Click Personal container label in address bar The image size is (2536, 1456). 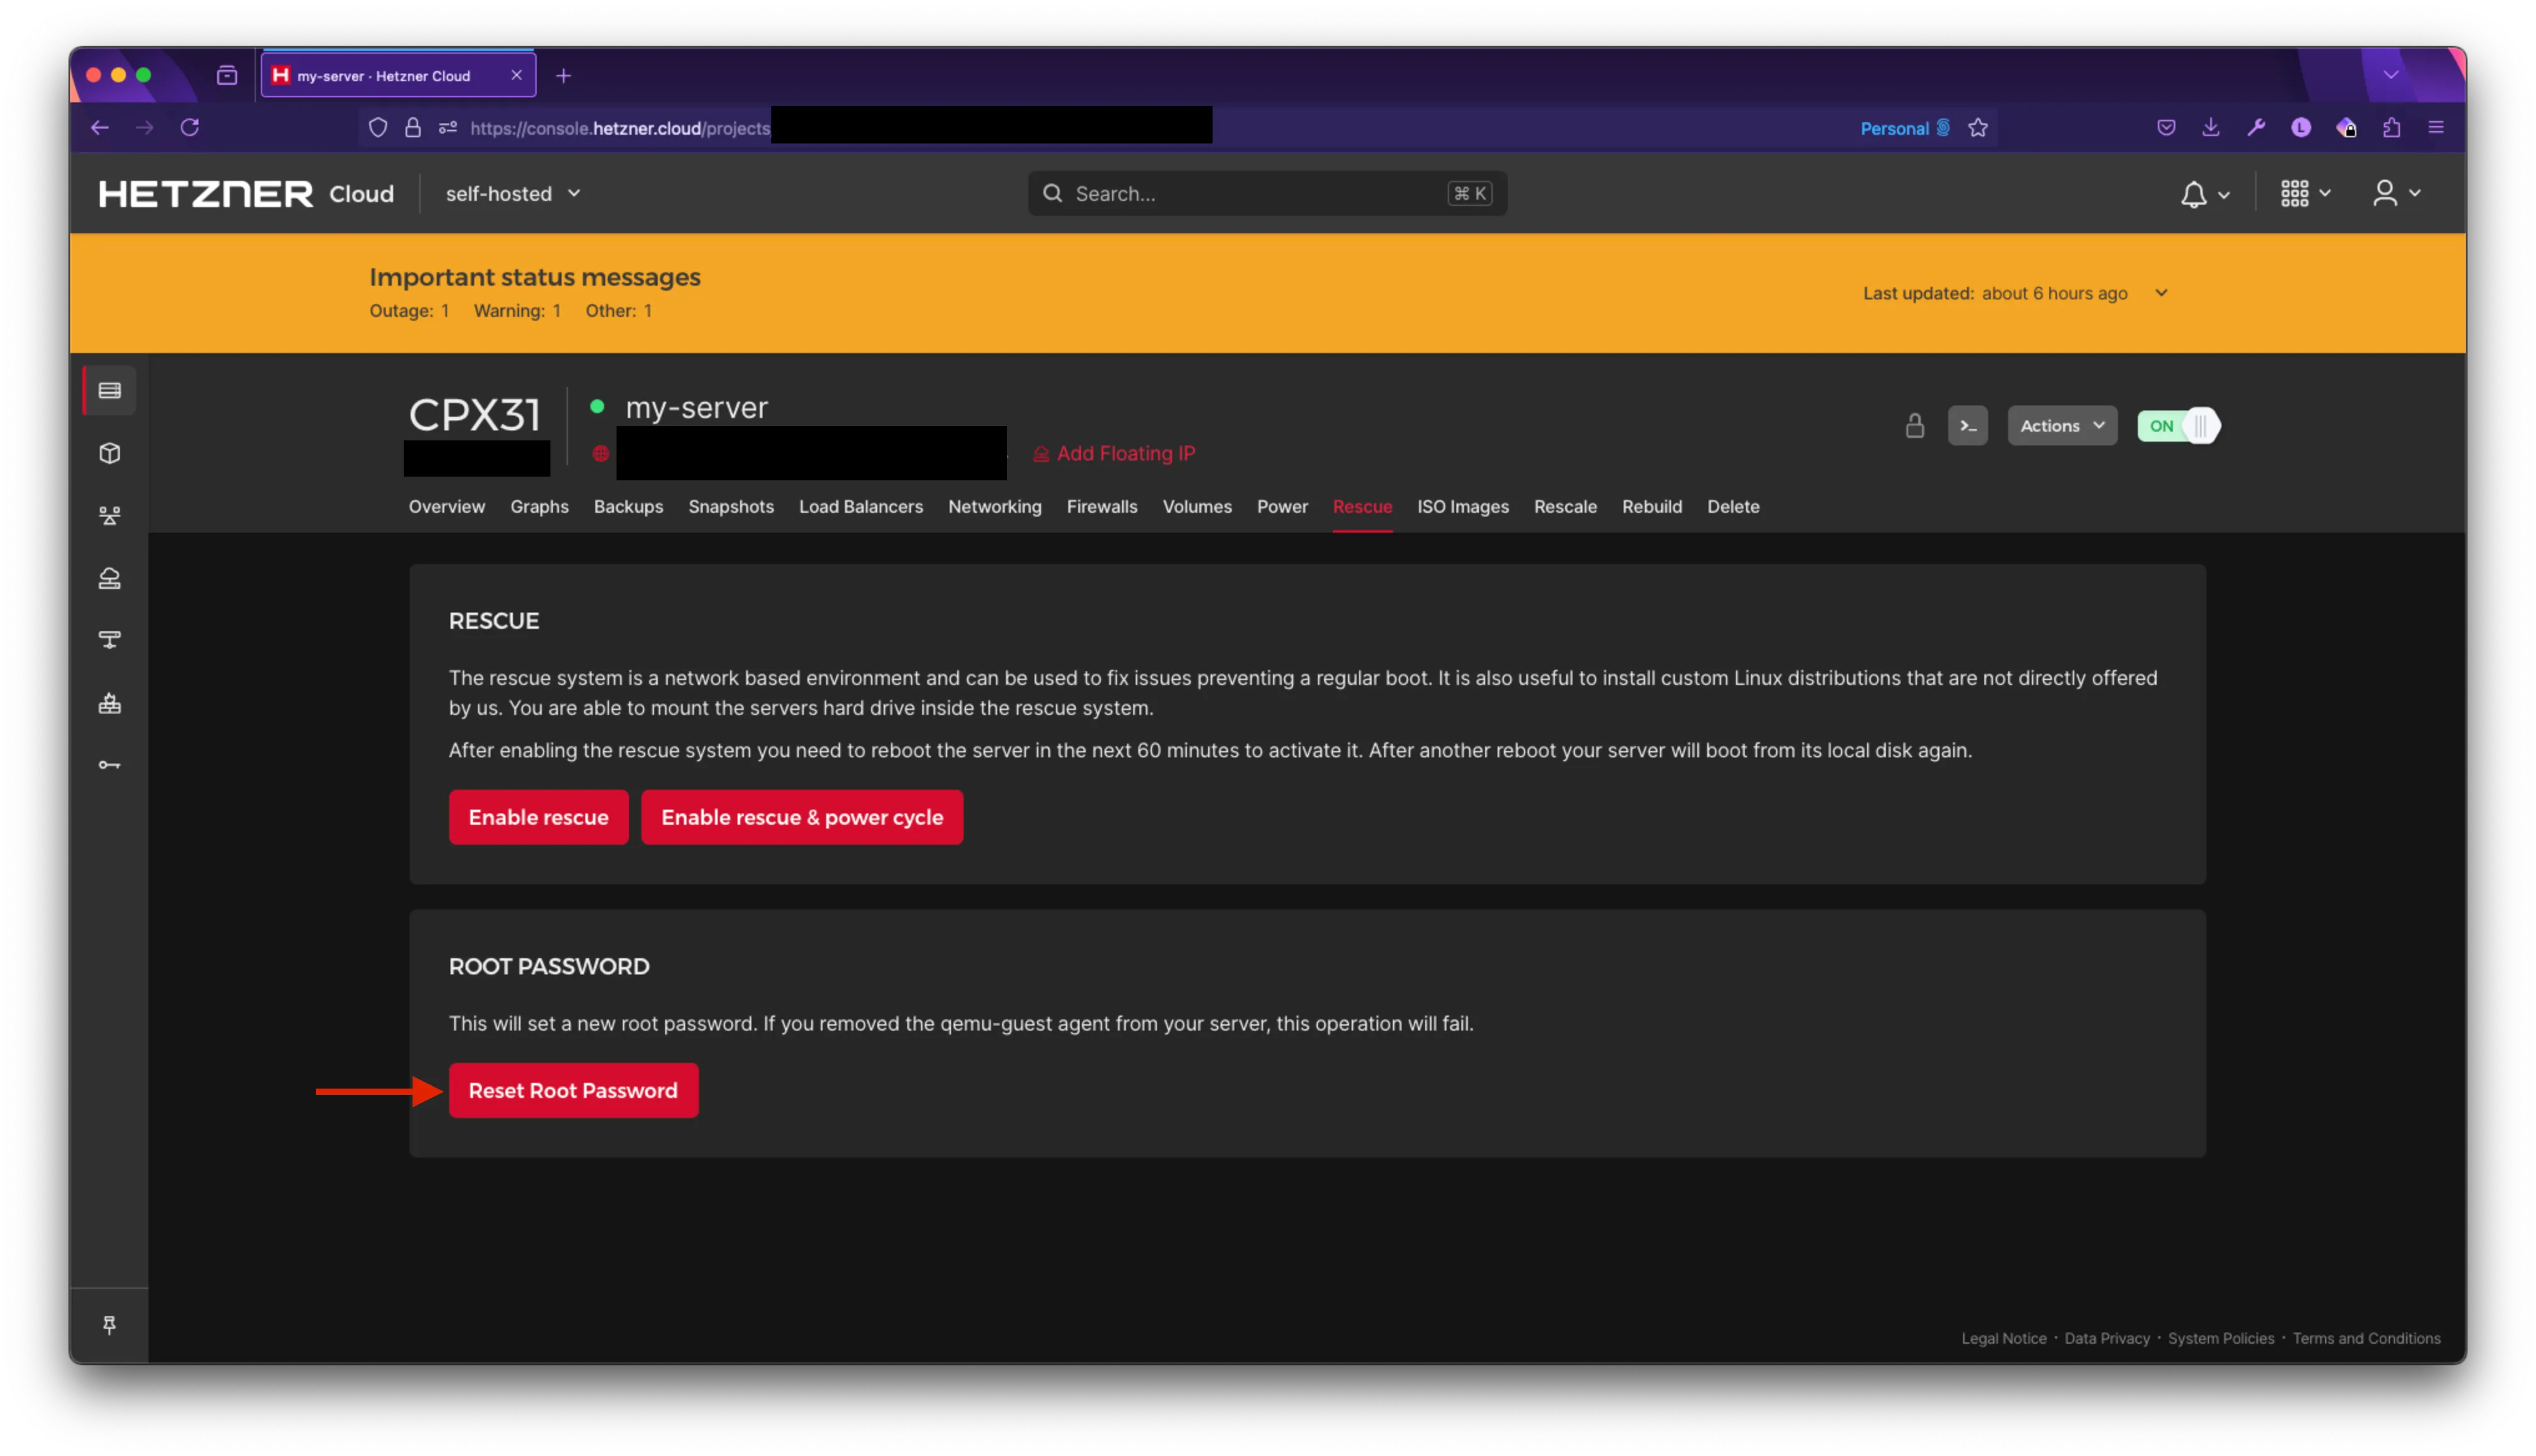(1904, 128)
